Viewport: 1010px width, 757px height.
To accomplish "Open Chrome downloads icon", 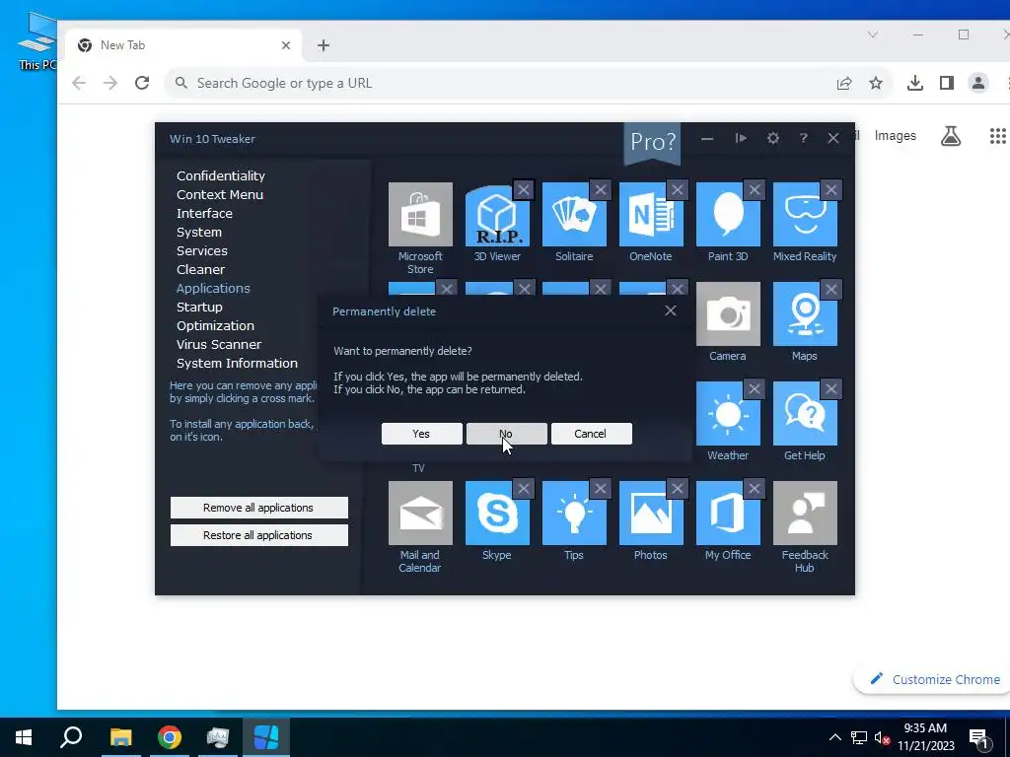I will pos(914,83).
